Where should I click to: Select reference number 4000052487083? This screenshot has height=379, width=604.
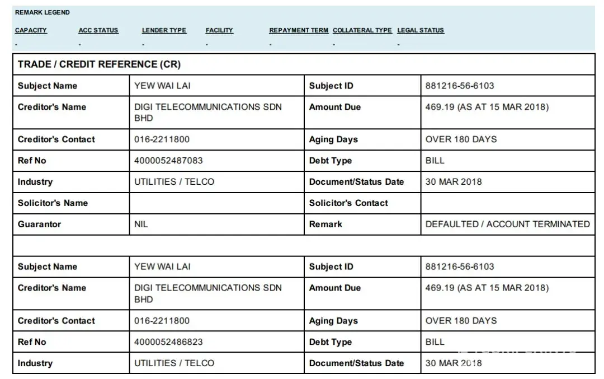point(168,161)
